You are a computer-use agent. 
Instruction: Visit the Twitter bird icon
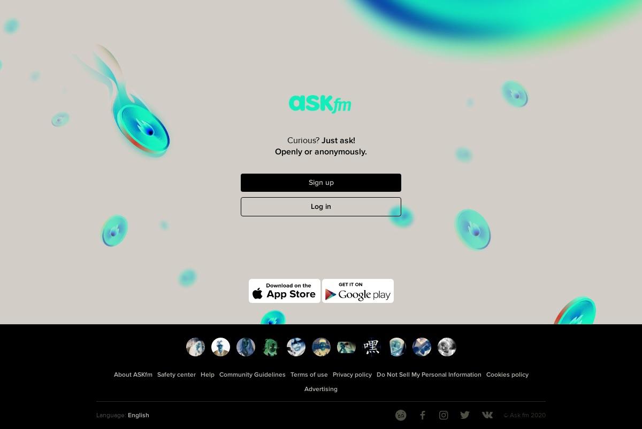(465, 415)
